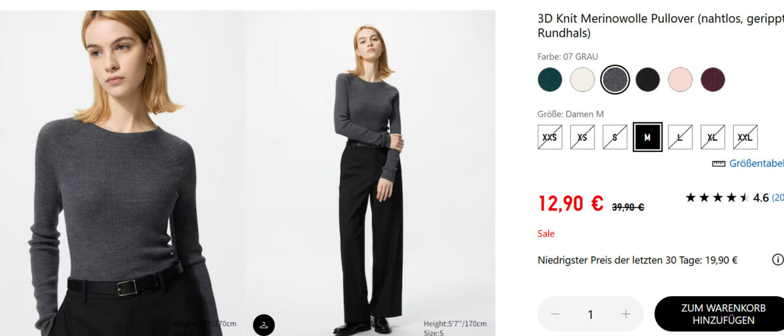Decrease quantity with the minus button

[555, 314]
